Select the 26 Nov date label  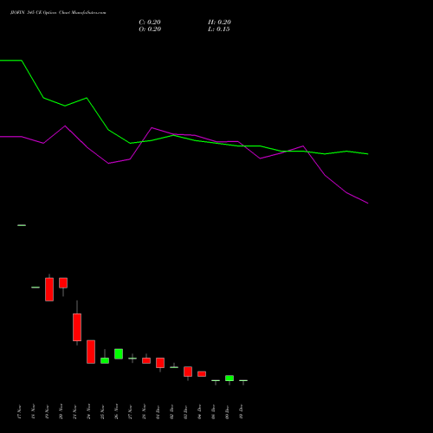116,411
